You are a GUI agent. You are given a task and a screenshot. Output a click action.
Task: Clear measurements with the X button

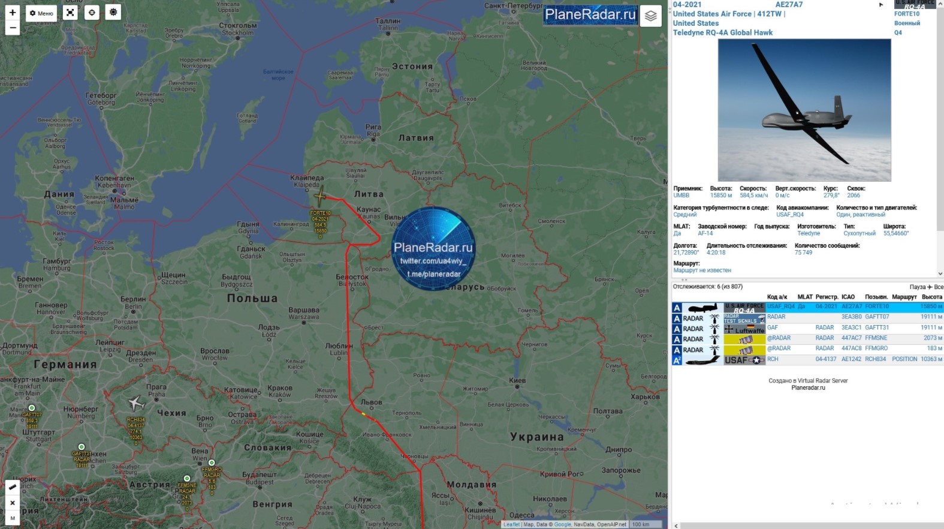pyautogui.click(x=12, y=503)
